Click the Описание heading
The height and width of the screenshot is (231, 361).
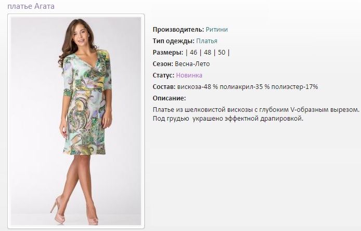(x=169, y=98)
